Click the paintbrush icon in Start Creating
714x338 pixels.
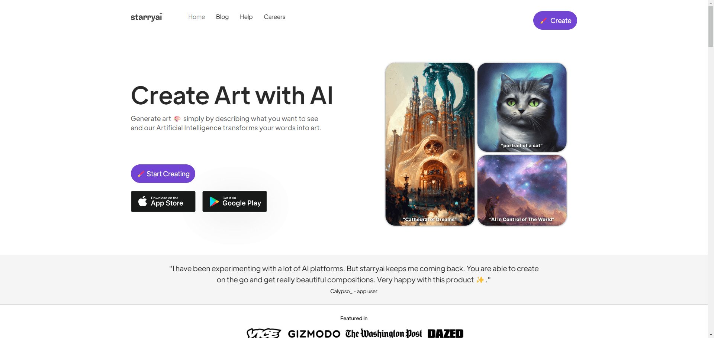141,174
